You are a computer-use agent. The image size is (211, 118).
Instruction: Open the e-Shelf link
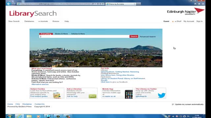(178, 21)
